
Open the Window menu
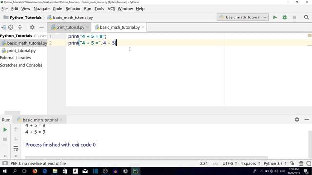click(125, 9)
